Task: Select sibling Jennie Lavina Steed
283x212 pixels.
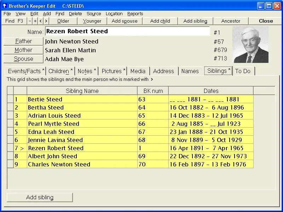Action: (82, 140)
